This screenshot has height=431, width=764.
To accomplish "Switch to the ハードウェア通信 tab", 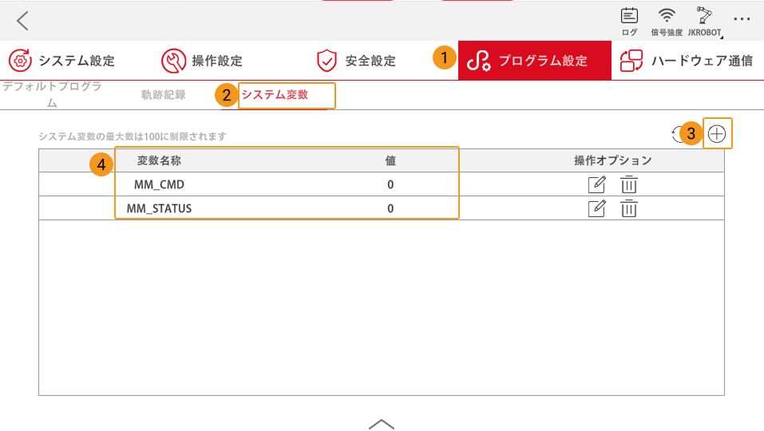I will pyautogui.click(x=687, y=61).
